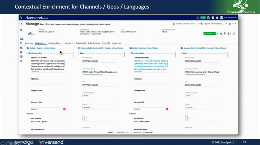Open the gear settings next to language selector
The height and width of the screenshot is (145, 260).
click(x=230, y=24)
